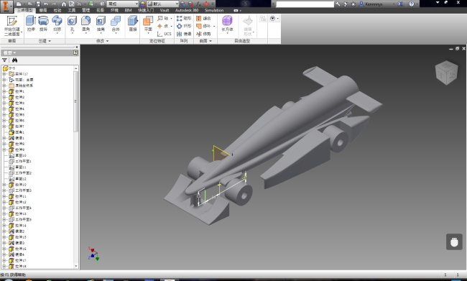Click the Home view icon in quick access toolbar
This screenshot has width=467, height=281.
click(x=64, y=4)
